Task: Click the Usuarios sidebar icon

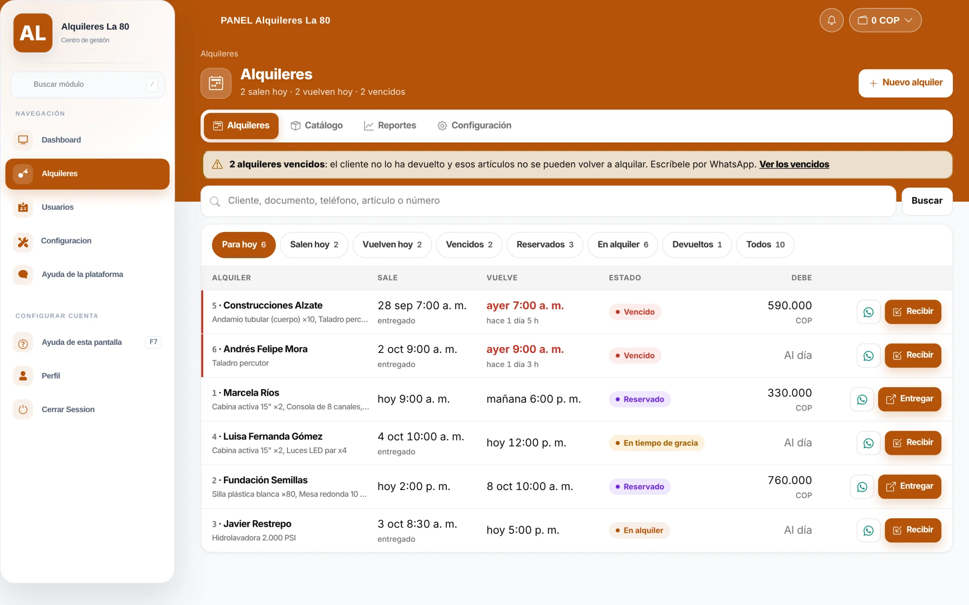Action: click(23, 207)
